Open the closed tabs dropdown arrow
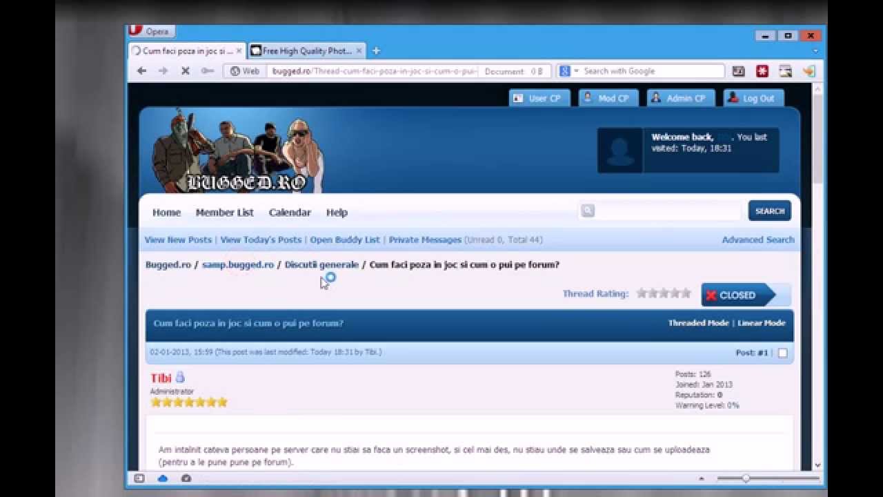This screenshot has height=497, width=883. pyautogui.click(x=815, y=51)
